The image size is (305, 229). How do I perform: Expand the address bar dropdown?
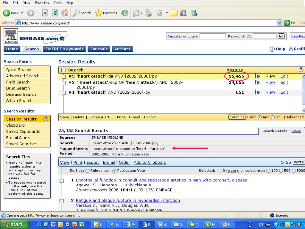click(x=279, y=23)
